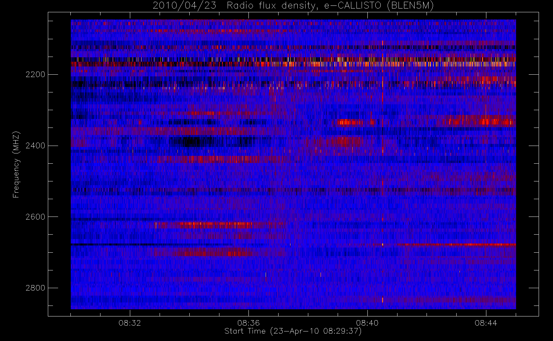Click the 2400 frequency tick label
This screenshot has width=553, height=341.
[x=35, y=146]
